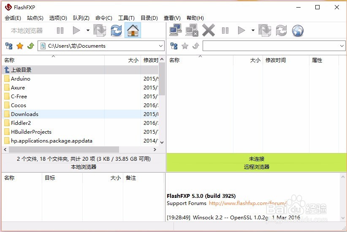Click the queue 目标 column header

click(62, 178)
